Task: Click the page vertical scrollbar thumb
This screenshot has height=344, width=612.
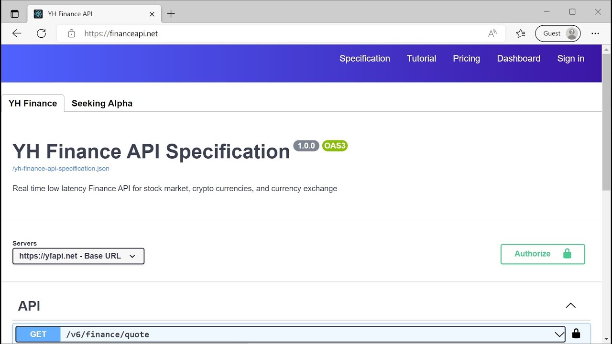Action: point(607,122)
